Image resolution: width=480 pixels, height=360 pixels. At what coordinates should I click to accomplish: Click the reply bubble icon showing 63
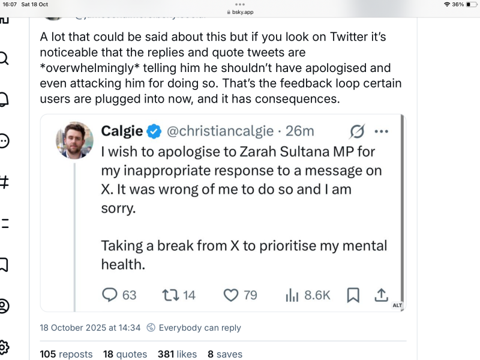pos(110,295)
